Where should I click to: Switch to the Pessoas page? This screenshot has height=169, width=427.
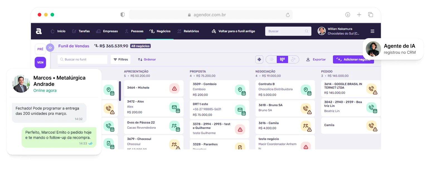pos(134,31)
